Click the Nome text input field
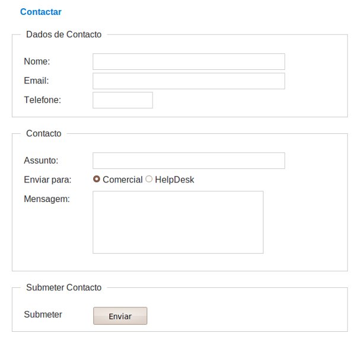Viewport: 356px width, 346px height. pyautogui.click(x=189, y=62)
